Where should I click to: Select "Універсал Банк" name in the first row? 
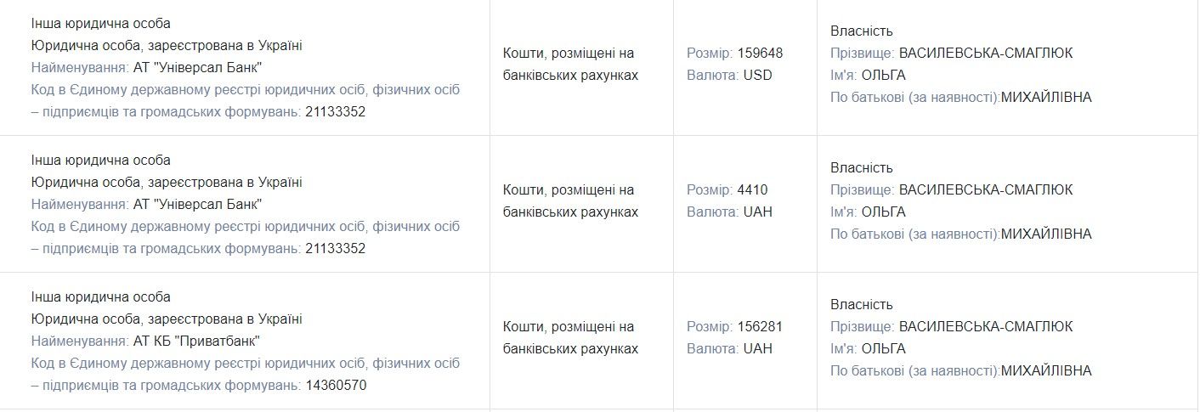tap(197, 67)
